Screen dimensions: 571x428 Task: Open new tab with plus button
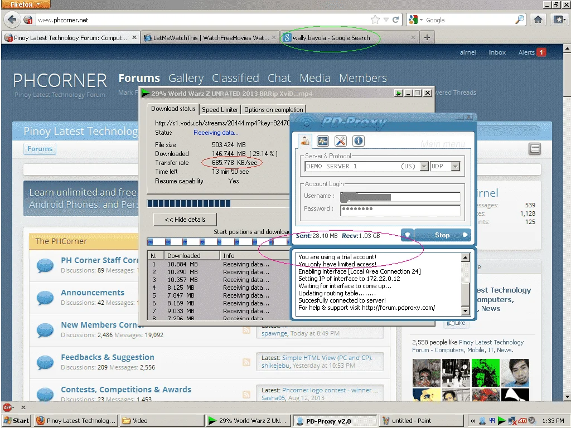[x=427, y=37]
